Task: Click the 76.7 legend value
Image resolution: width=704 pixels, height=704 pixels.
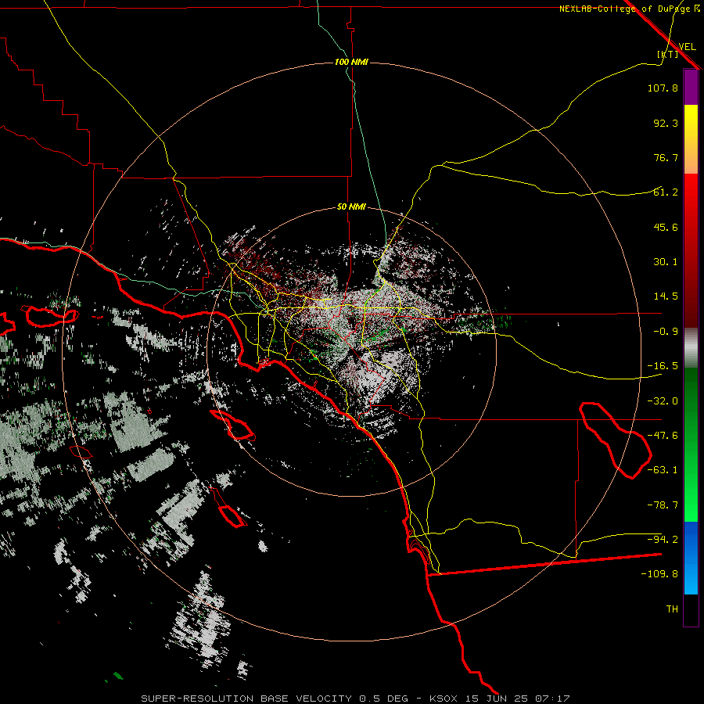Action: tap(666, 157)
